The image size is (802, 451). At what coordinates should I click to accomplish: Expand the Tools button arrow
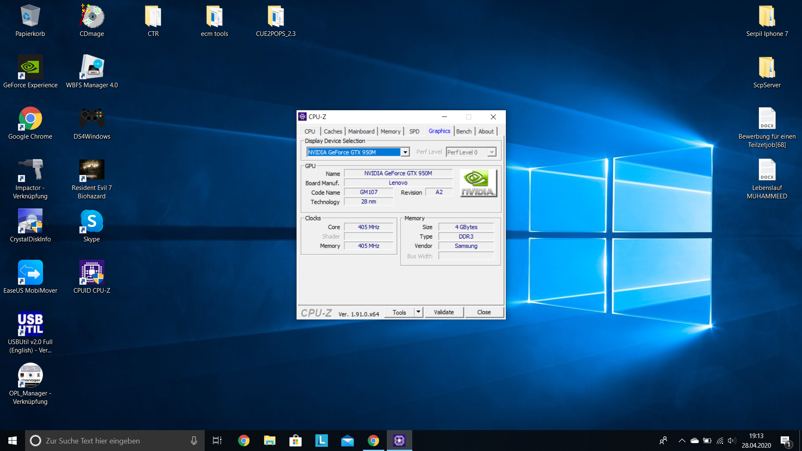click(419, 312)
